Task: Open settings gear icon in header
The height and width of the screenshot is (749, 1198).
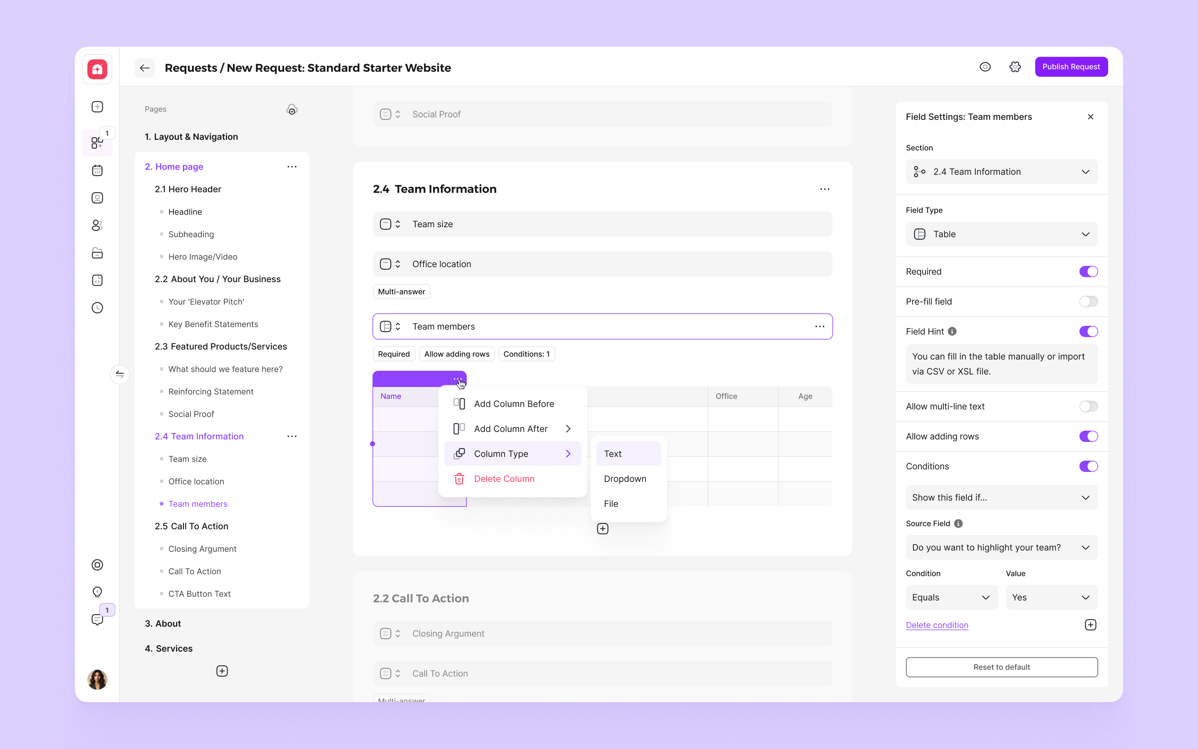Action: pos(1015,67)
